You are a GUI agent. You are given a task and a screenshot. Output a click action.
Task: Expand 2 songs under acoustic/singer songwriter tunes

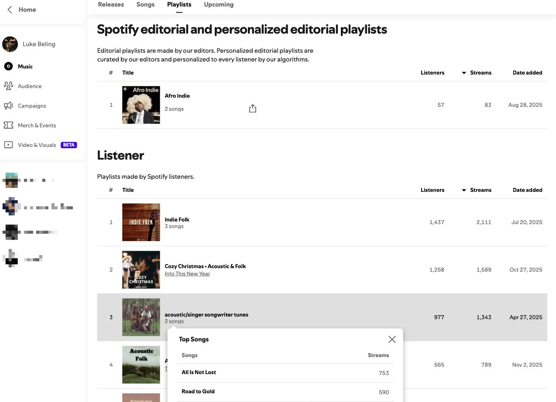pos(174,321)
